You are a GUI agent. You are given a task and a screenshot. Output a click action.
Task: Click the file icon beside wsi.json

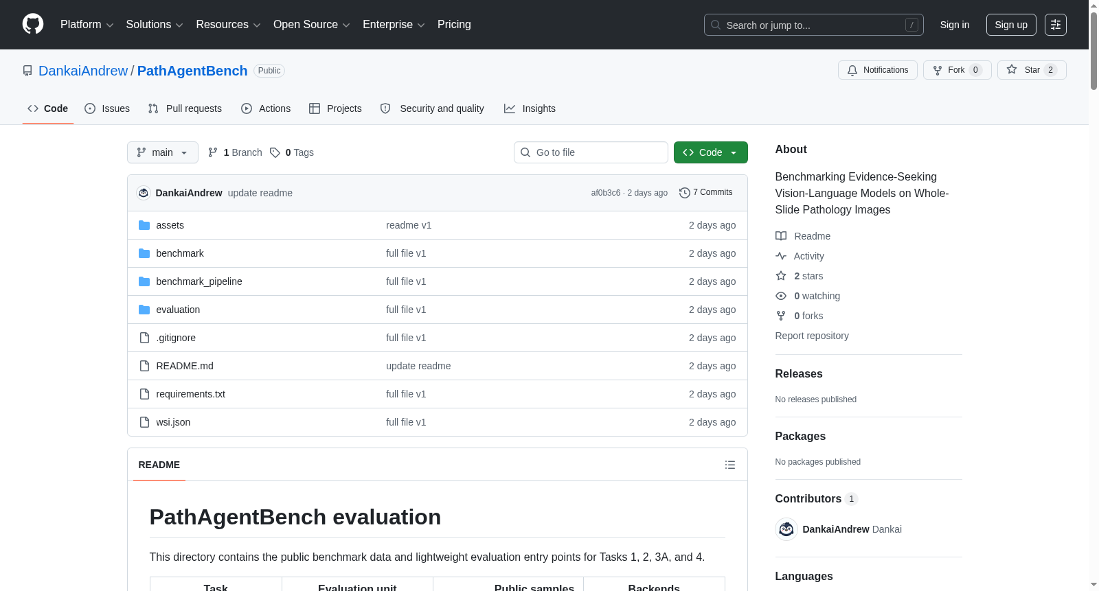point(144,422)
